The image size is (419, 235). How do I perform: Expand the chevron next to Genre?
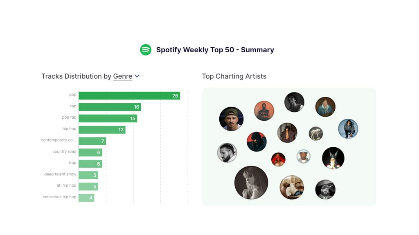coord(137,76)
